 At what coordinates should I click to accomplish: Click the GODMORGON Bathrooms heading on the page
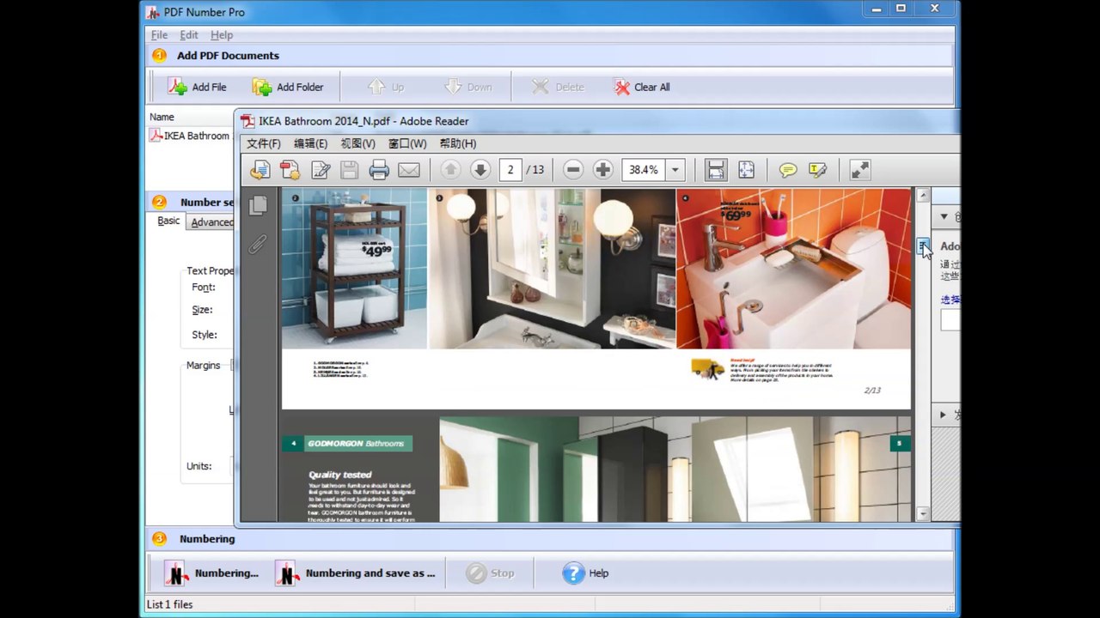(x=356, y=444)
